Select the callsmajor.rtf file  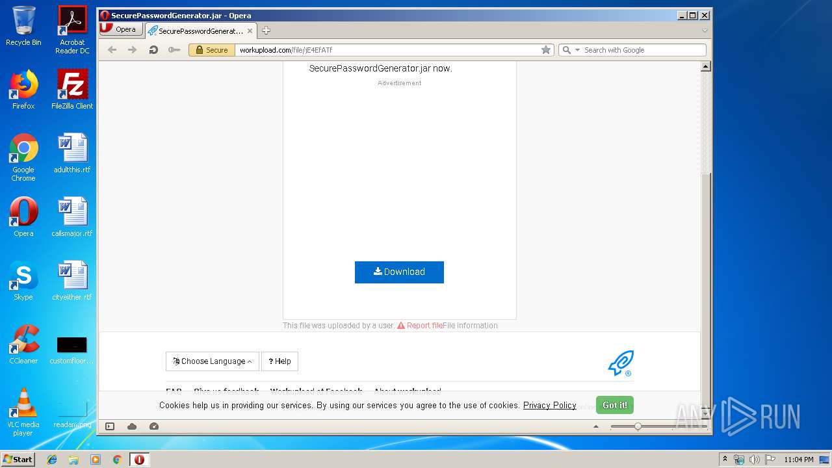(72, 217)
